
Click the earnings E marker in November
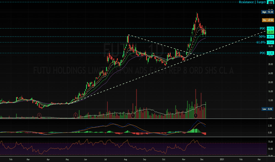[x=196, y=115]
